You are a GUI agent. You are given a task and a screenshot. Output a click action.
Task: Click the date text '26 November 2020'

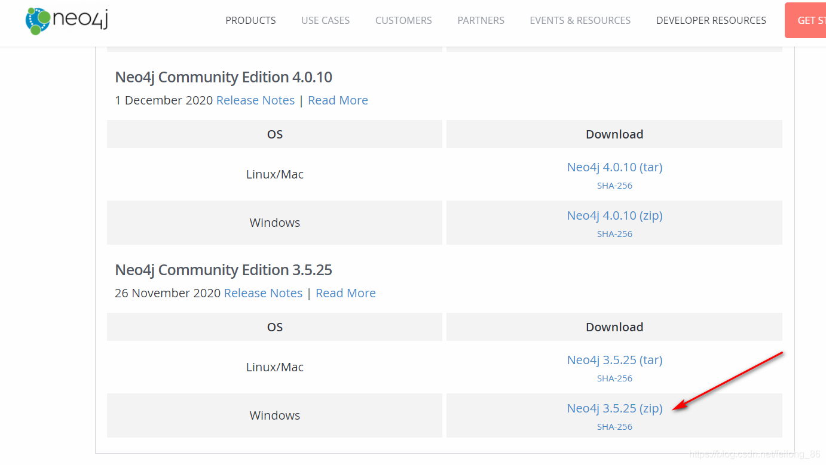click(168, 293)
